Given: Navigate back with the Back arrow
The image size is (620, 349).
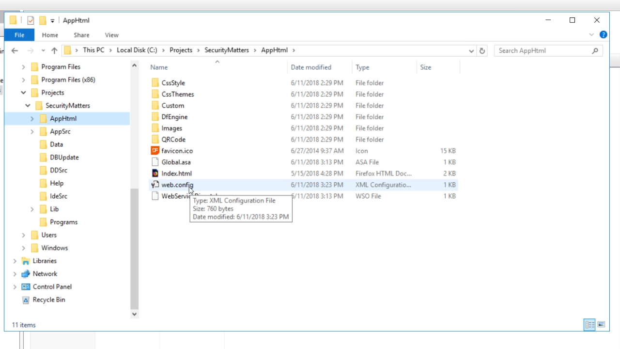Looking at the screenshot, I should [x=15, y=50].
